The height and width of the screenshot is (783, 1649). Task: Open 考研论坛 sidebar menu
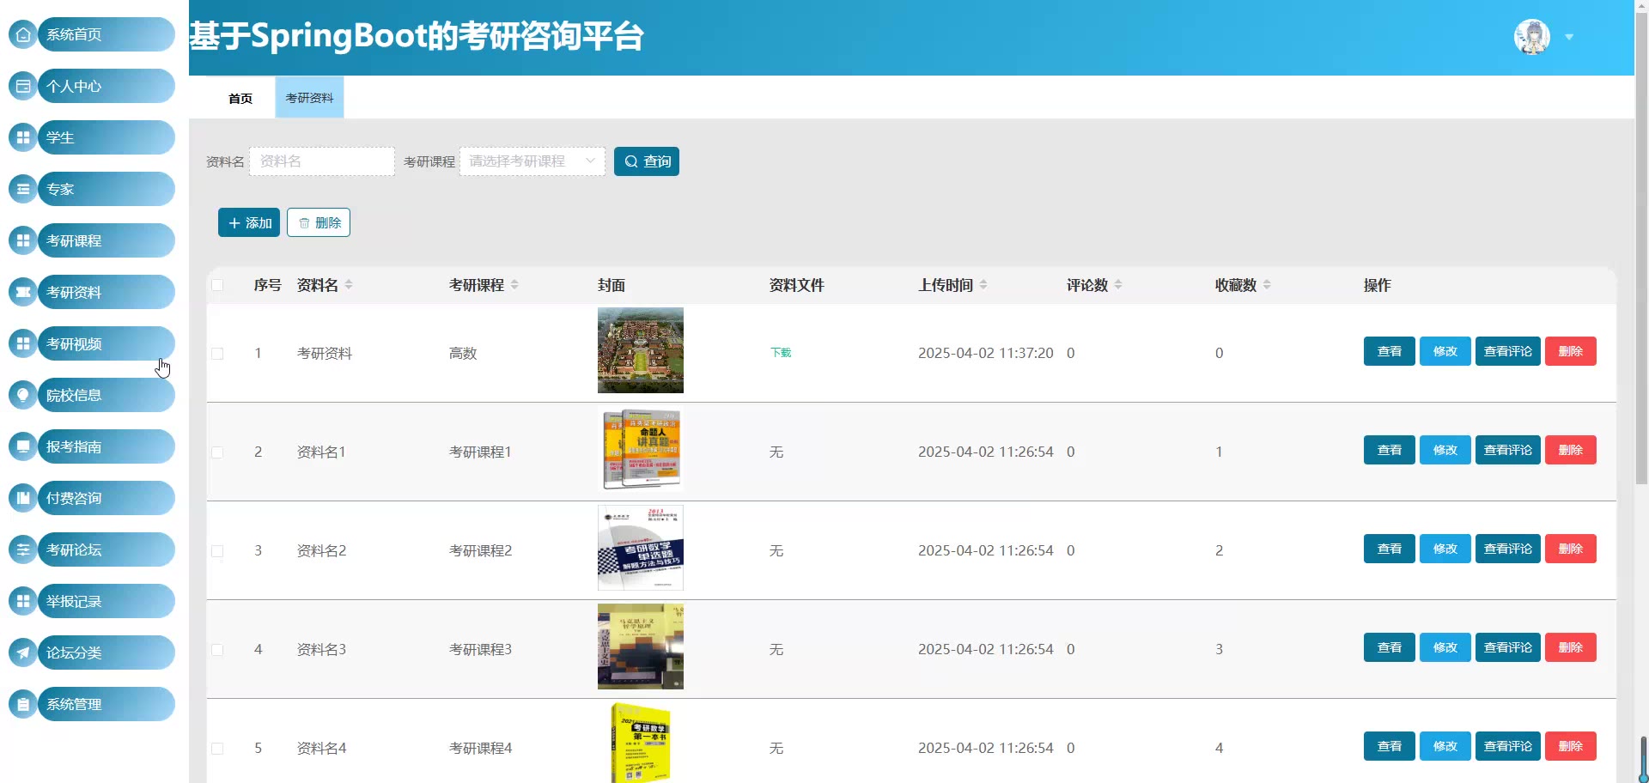click(x=106, y=549)
